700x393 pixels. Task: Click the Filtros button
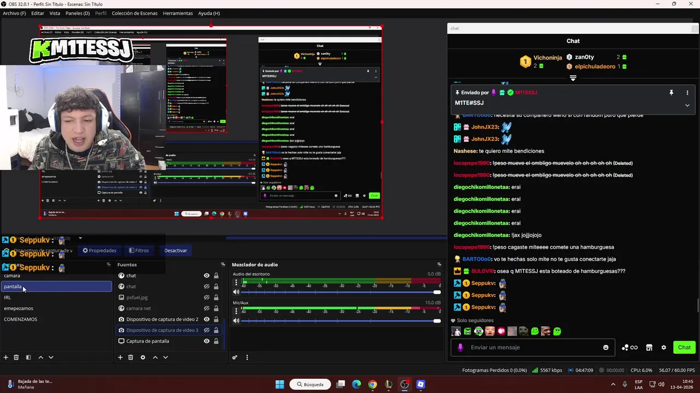coord(139,251)
